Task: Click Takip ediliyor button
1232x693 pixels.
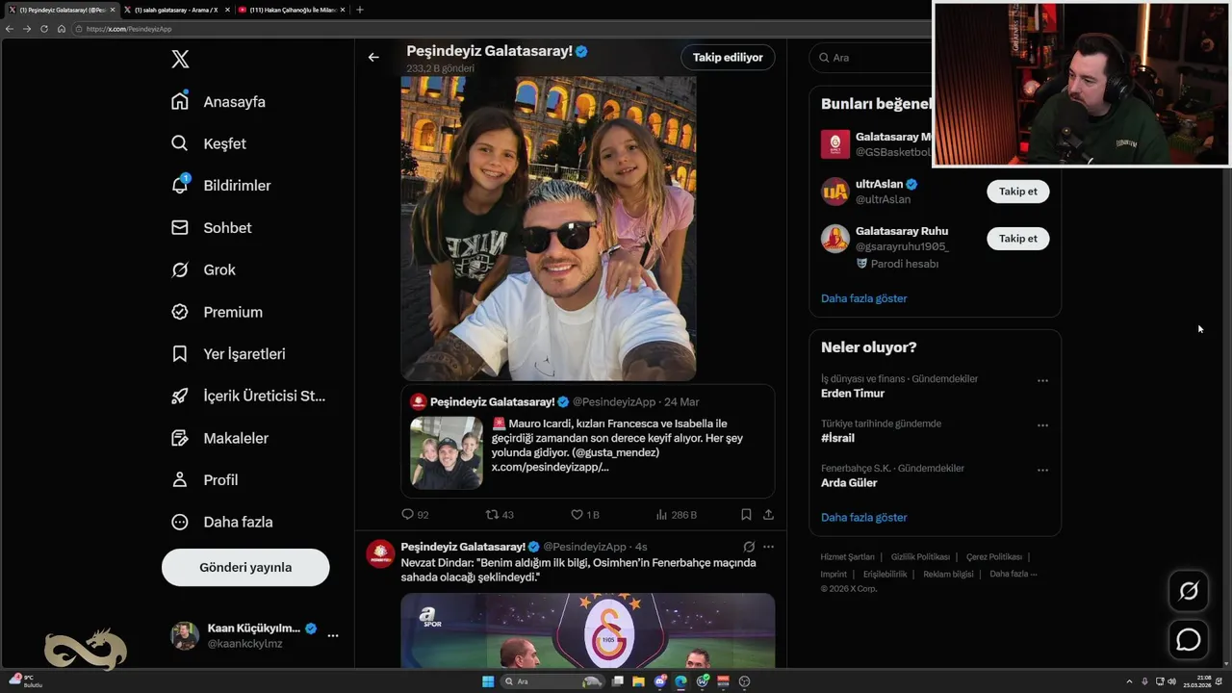Action: 728,57
